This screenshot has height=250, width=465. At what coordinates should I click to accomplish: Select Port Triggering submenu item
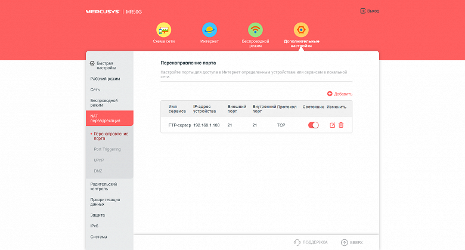[x=107, y=149]
